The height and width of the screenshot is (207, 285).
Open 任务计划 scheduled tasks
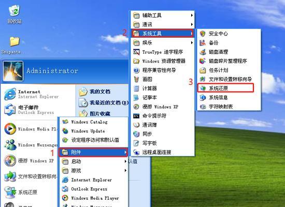click(x=229, y=70)
